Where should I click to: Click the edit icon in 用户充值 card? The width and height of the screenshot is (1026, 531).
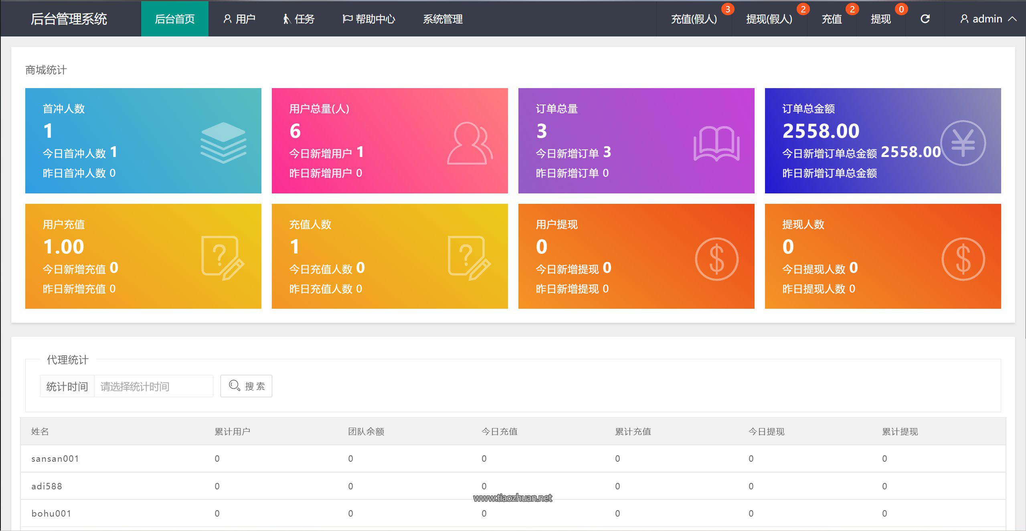pyautogui.click(x=223, y=258)
